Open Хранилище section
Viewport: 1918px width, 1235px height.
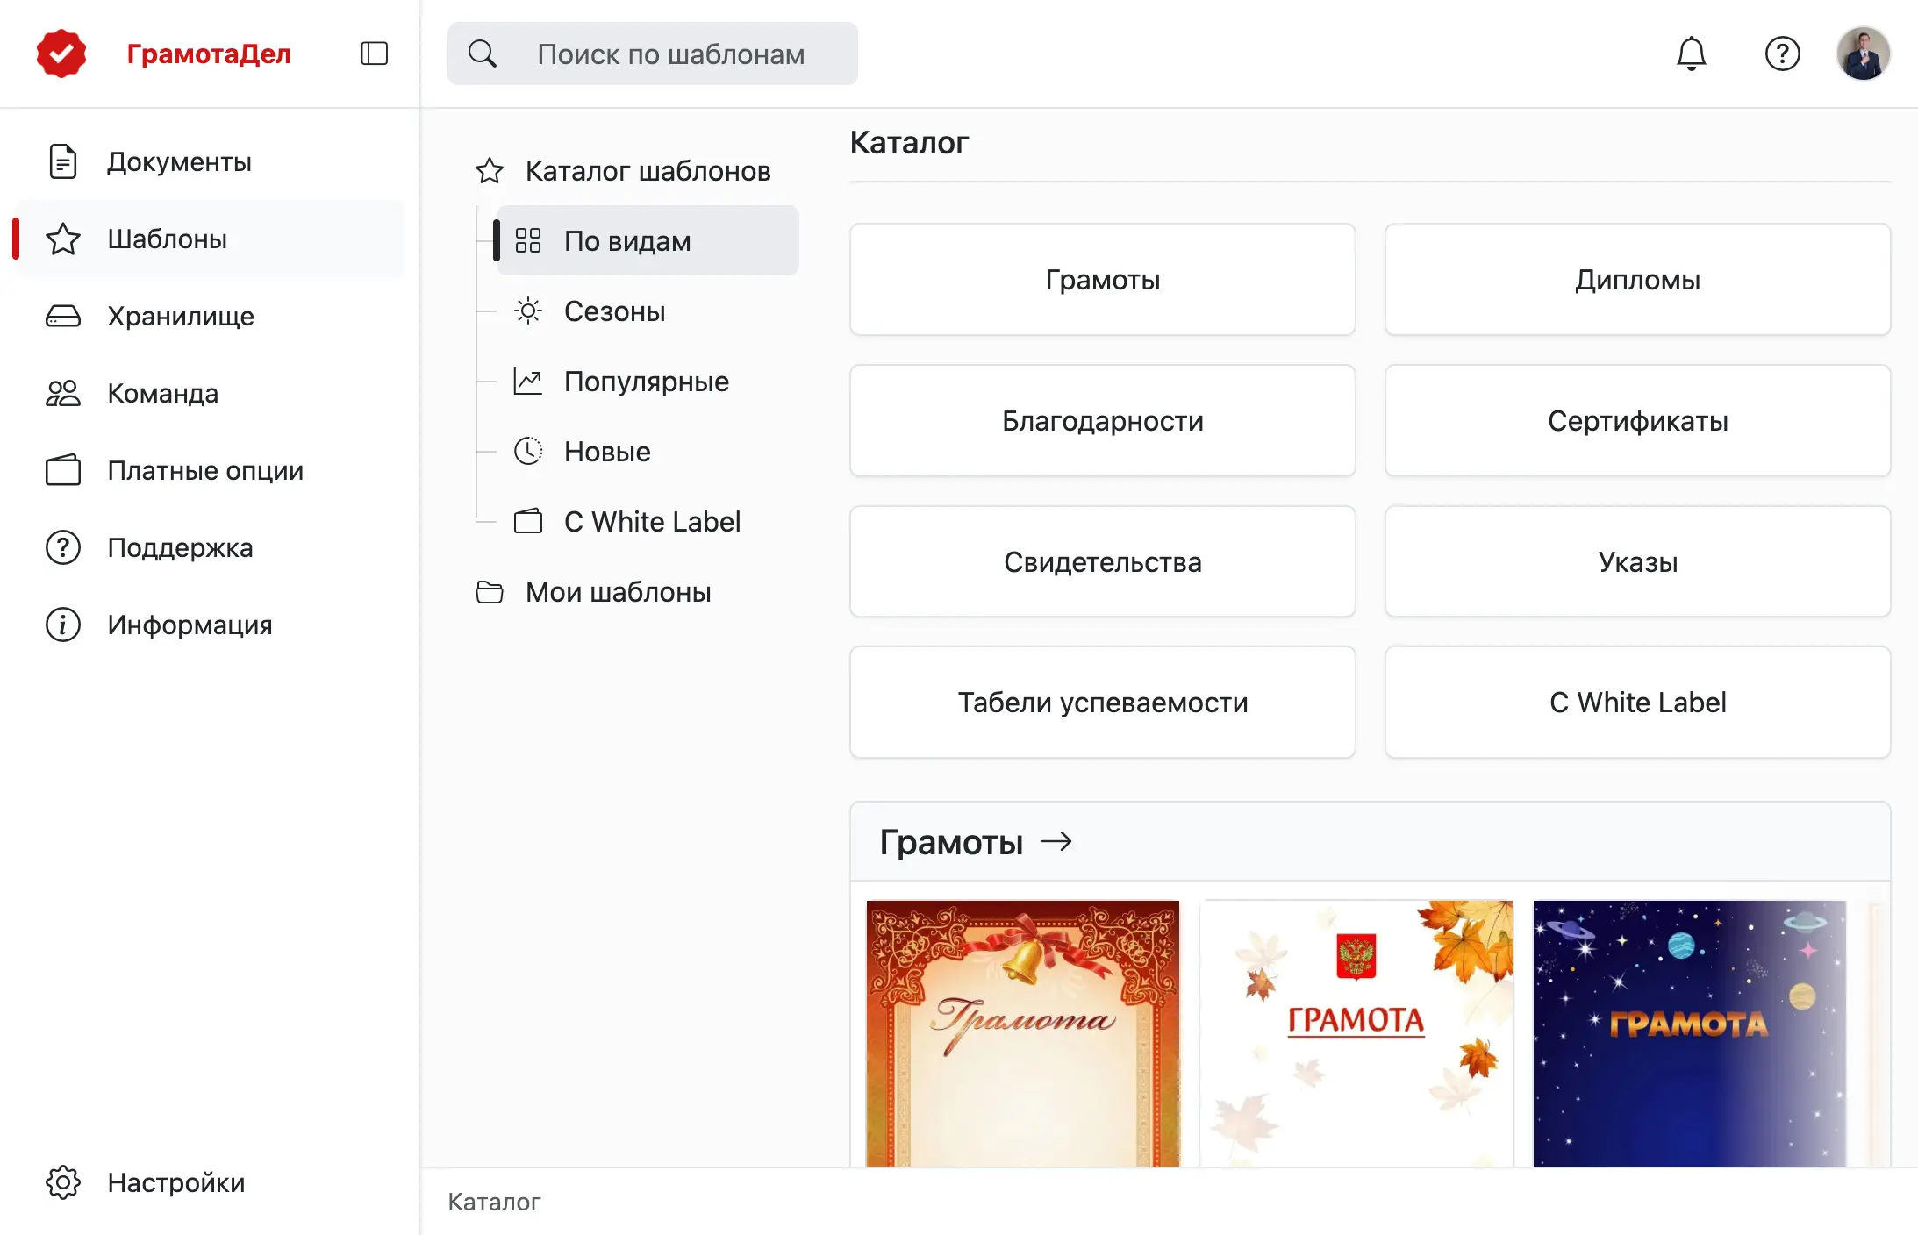[x=211, y=316]
